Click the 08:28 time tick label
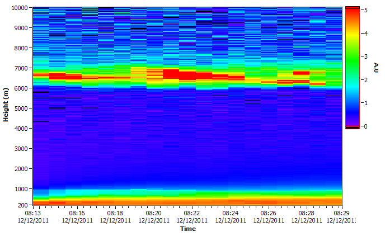385x241 pixels. [x=306, y=213]
